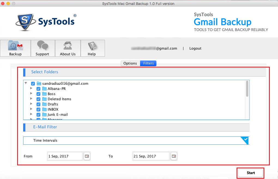Click the Start button
This screenshot has height=179, width=278.
point(250,173)
